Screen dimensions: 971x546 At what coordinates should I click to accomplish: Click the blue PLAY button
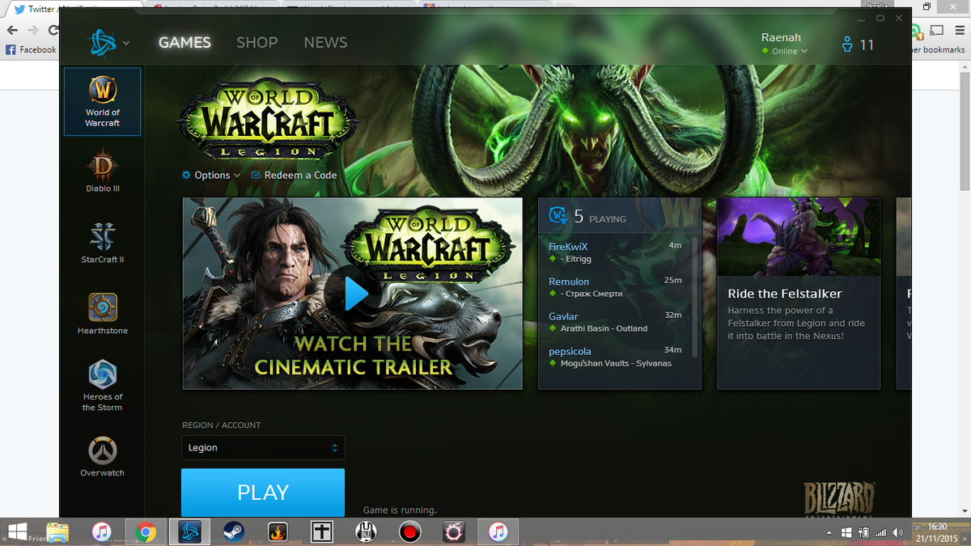[x=263, y=492]
